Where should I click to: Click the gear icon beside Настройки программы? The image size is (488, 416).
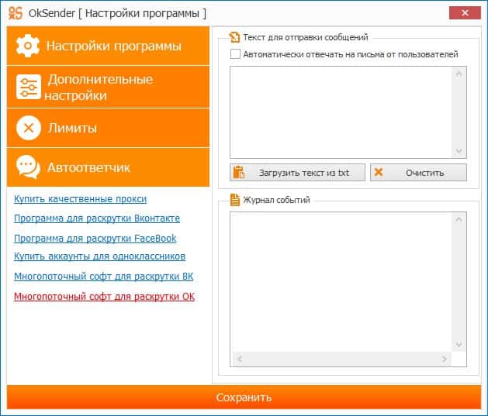(29, 46)
